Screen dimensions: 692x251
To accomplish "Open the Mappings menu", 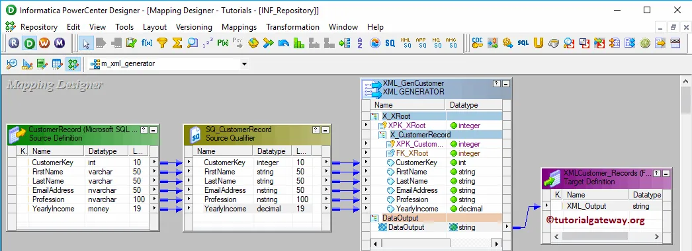I will coord(239,27).
